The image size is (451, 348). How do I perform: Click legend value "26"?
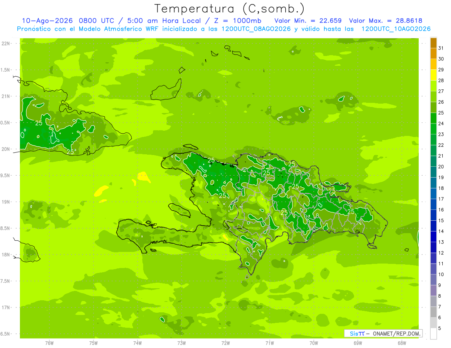point(441,102)
